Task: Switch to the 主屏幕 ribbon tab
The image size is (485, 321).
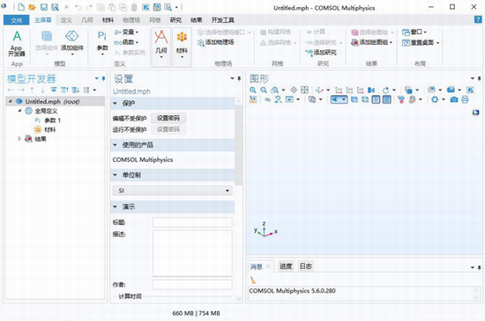Action: pyautogui.click(x=43, y=20)
